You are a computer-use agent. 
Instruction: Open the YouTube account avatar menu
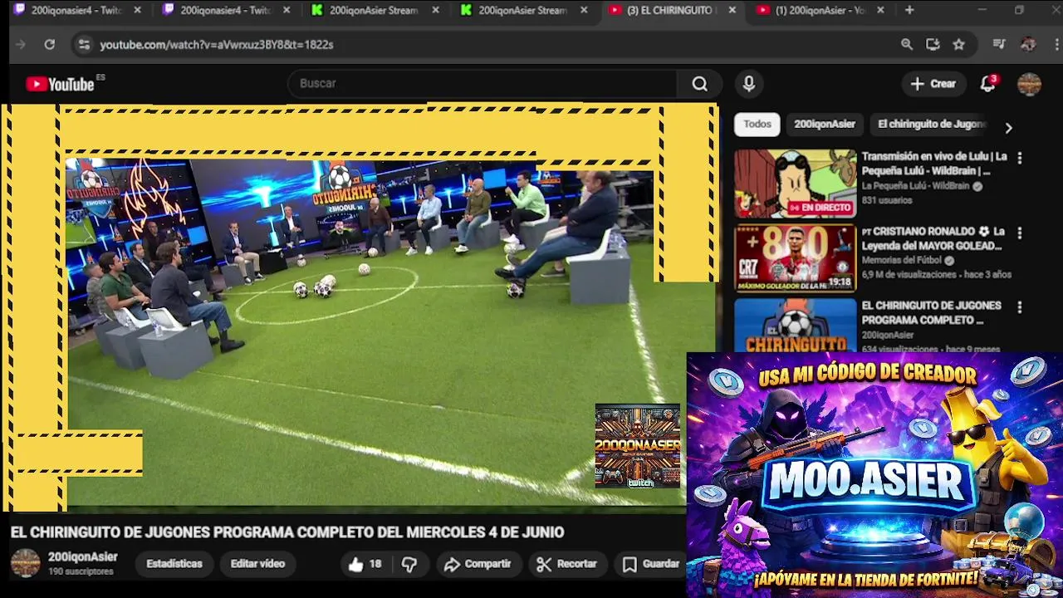pos(1029,84)
